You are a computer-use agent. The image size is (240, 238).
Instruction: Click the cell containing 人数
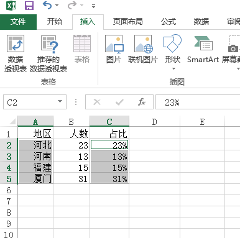click(x=72, y=134)
